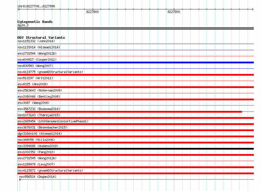Open variant esv2080066 (Bentley2008)

[39, 97]
